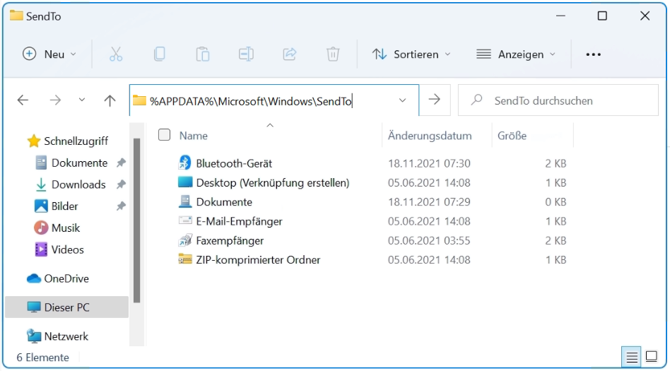Click the pin next to Bilder

pyautogui.click(x=121, y=206)
